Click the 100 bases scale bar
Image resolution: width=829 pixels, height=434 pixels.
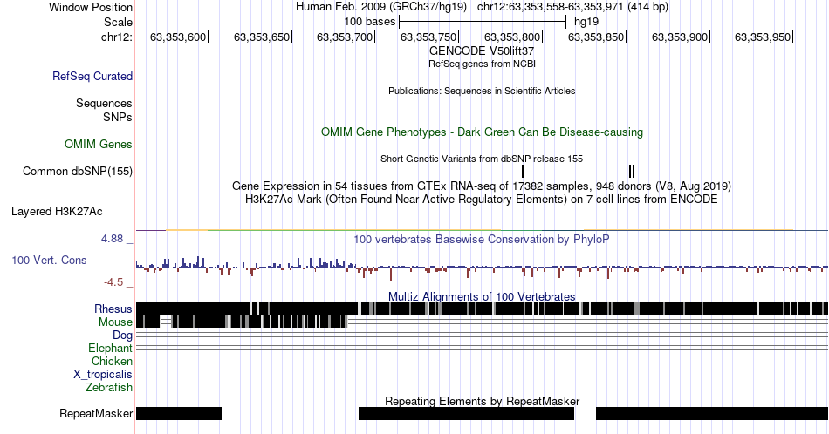[483, 22]
